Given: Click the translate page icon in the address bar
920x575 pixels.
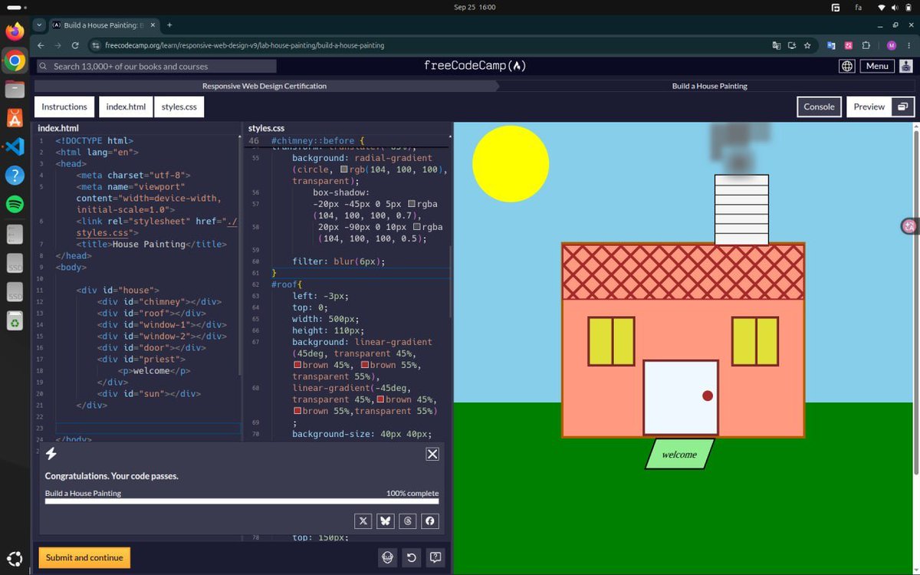Looking at the screenshot, I should point(777,45).
